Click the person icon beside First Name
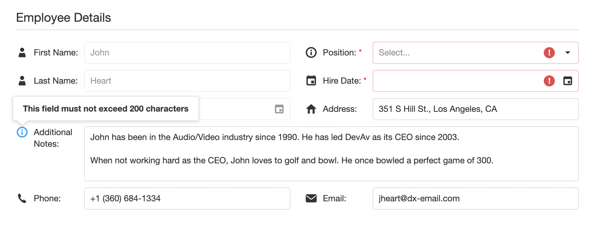596x239 pixels. click(x=22, y=53)
